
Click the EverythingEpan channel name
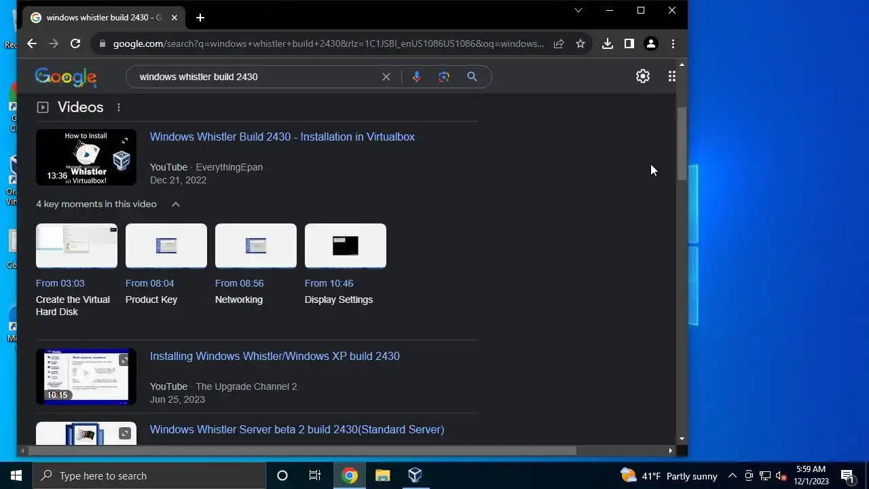(229, 167)
